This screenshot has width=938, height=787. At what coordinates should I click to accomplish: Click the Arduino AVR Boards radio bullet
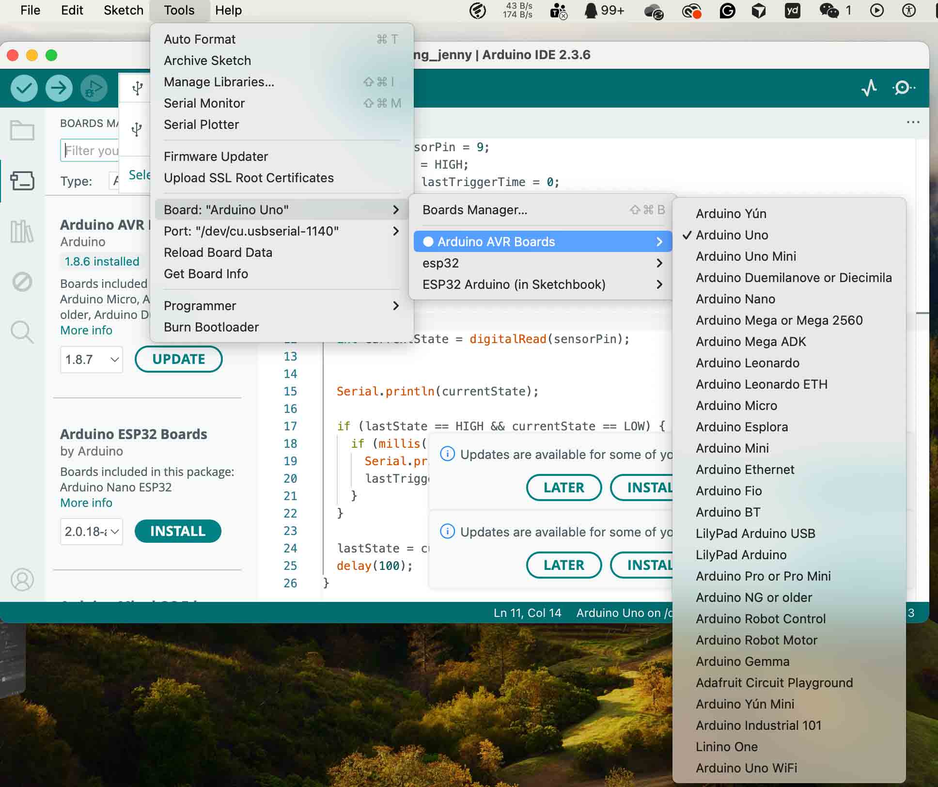click(428, 241)
